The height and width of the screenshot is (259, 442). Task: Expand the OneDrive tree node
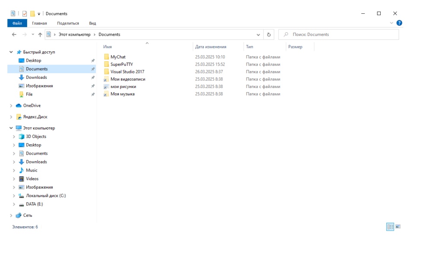pos(11,106)
